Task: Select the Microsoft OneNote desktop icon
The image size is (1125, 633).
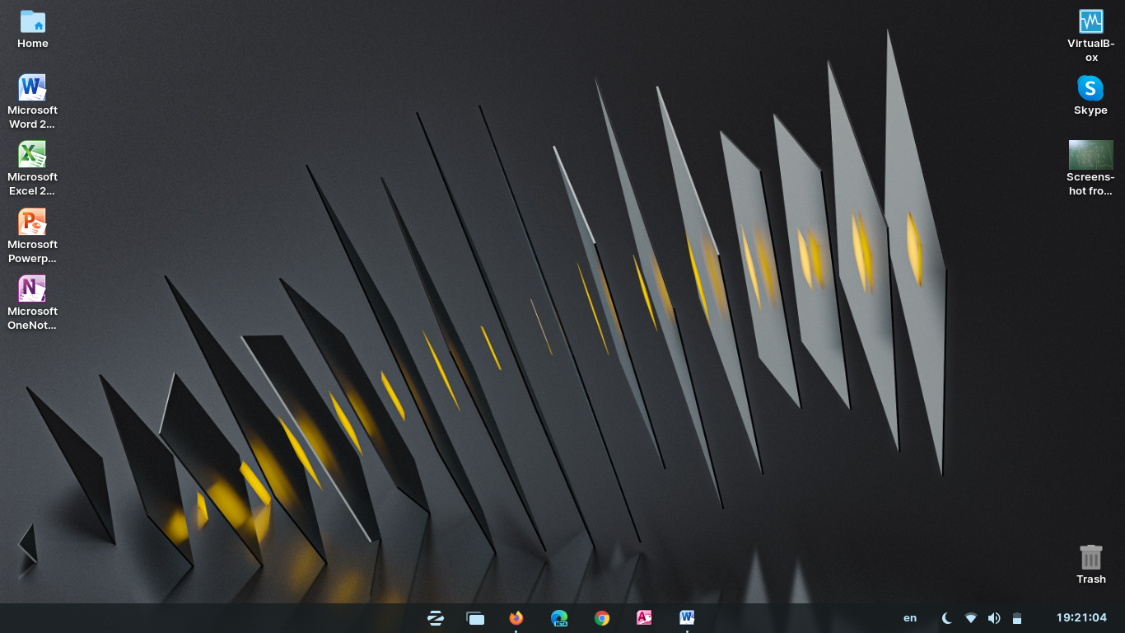Action: point(32,289)
